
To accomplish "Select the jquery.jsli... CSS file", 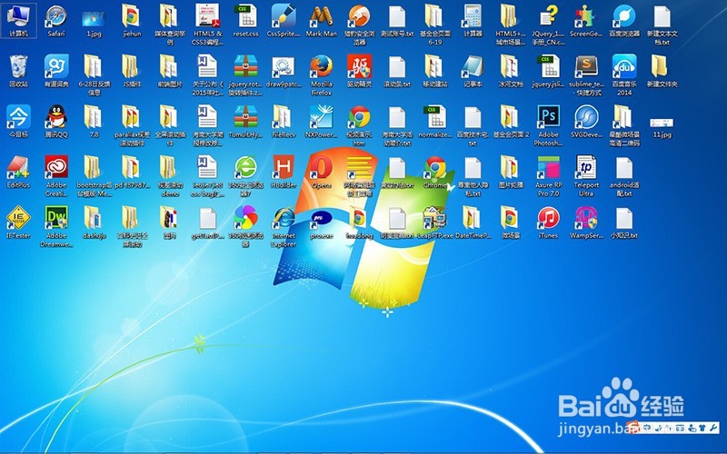I will tap(549, 72).
